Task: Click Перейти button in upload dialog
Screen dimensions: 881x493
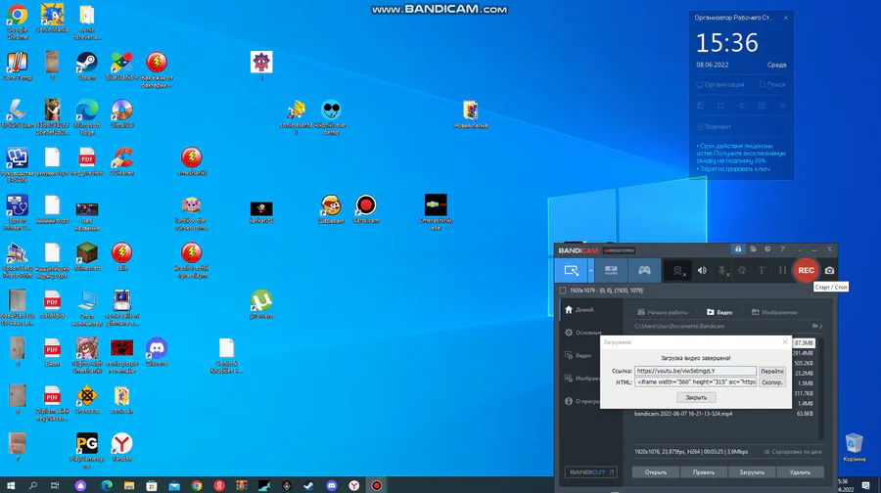Action: pos(772,371)
